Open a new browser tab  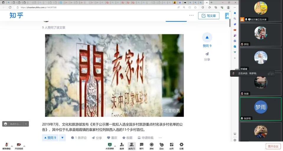[211, 3]
